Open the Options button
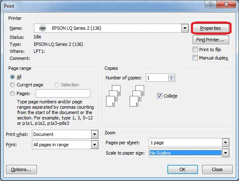Screen dimensions: 239x181 [22, 169]
